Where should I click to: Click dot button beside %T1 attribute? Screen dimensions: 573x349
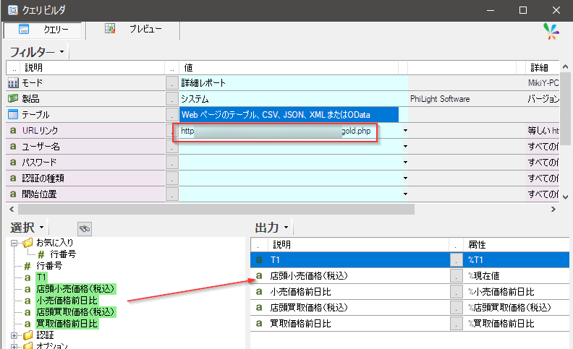pos(456,260)
